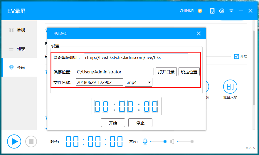
Task: Click the gold VIP badge beside CHINKEI
Action: point(200,11)
